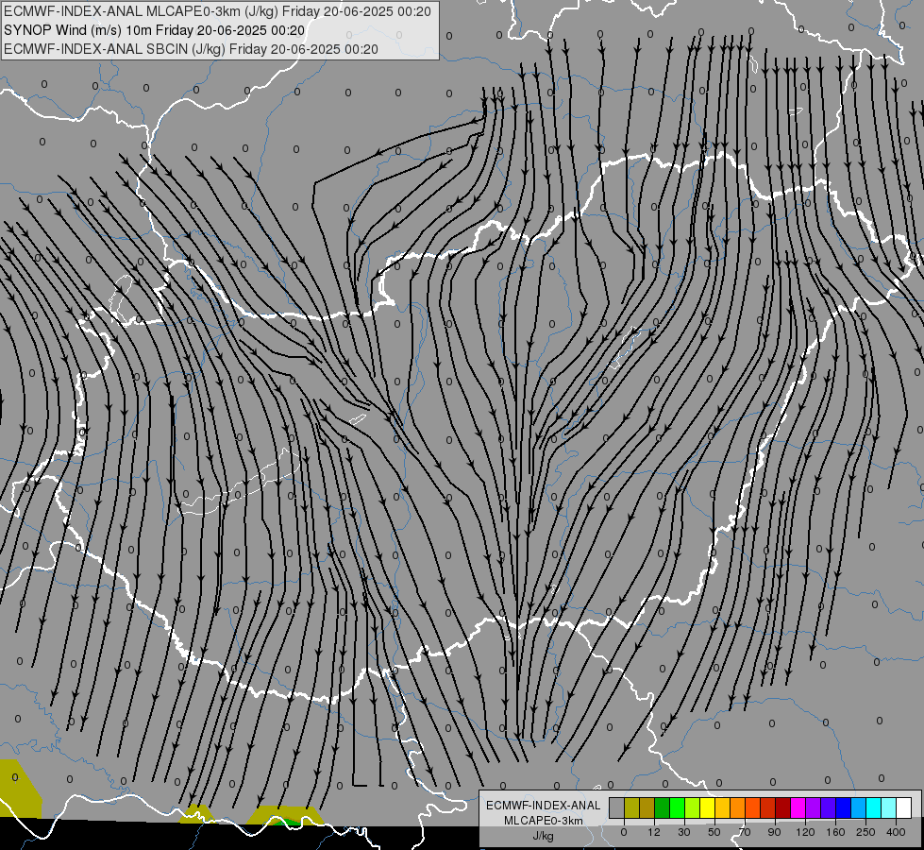Screen dimensions: 924x850
Task: Click the 'SYNOP Wind (m/s) 10m' header line
Action: (155, 30)
